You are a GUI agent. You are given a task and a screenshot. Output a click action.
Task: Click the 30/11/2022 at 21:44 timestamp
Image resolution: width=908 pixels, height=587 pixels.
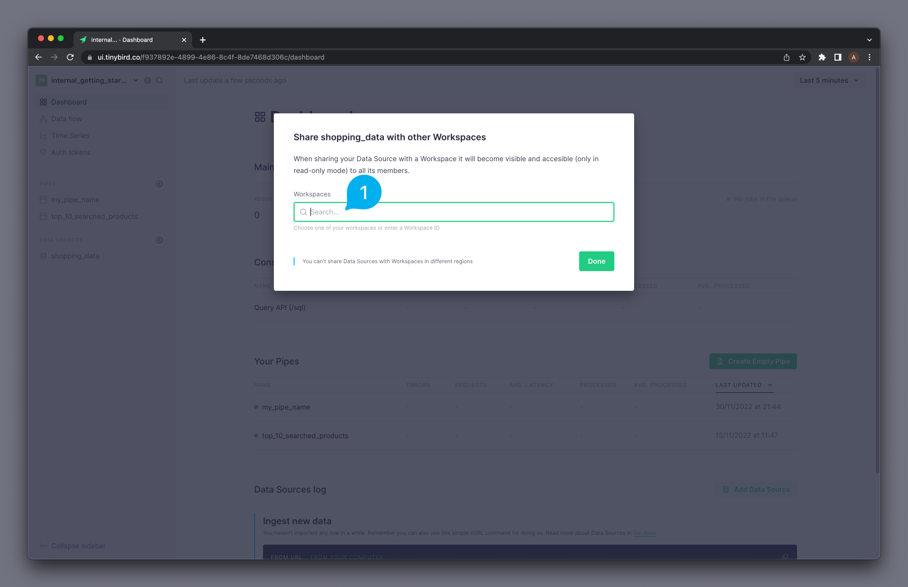coord(748,407)
